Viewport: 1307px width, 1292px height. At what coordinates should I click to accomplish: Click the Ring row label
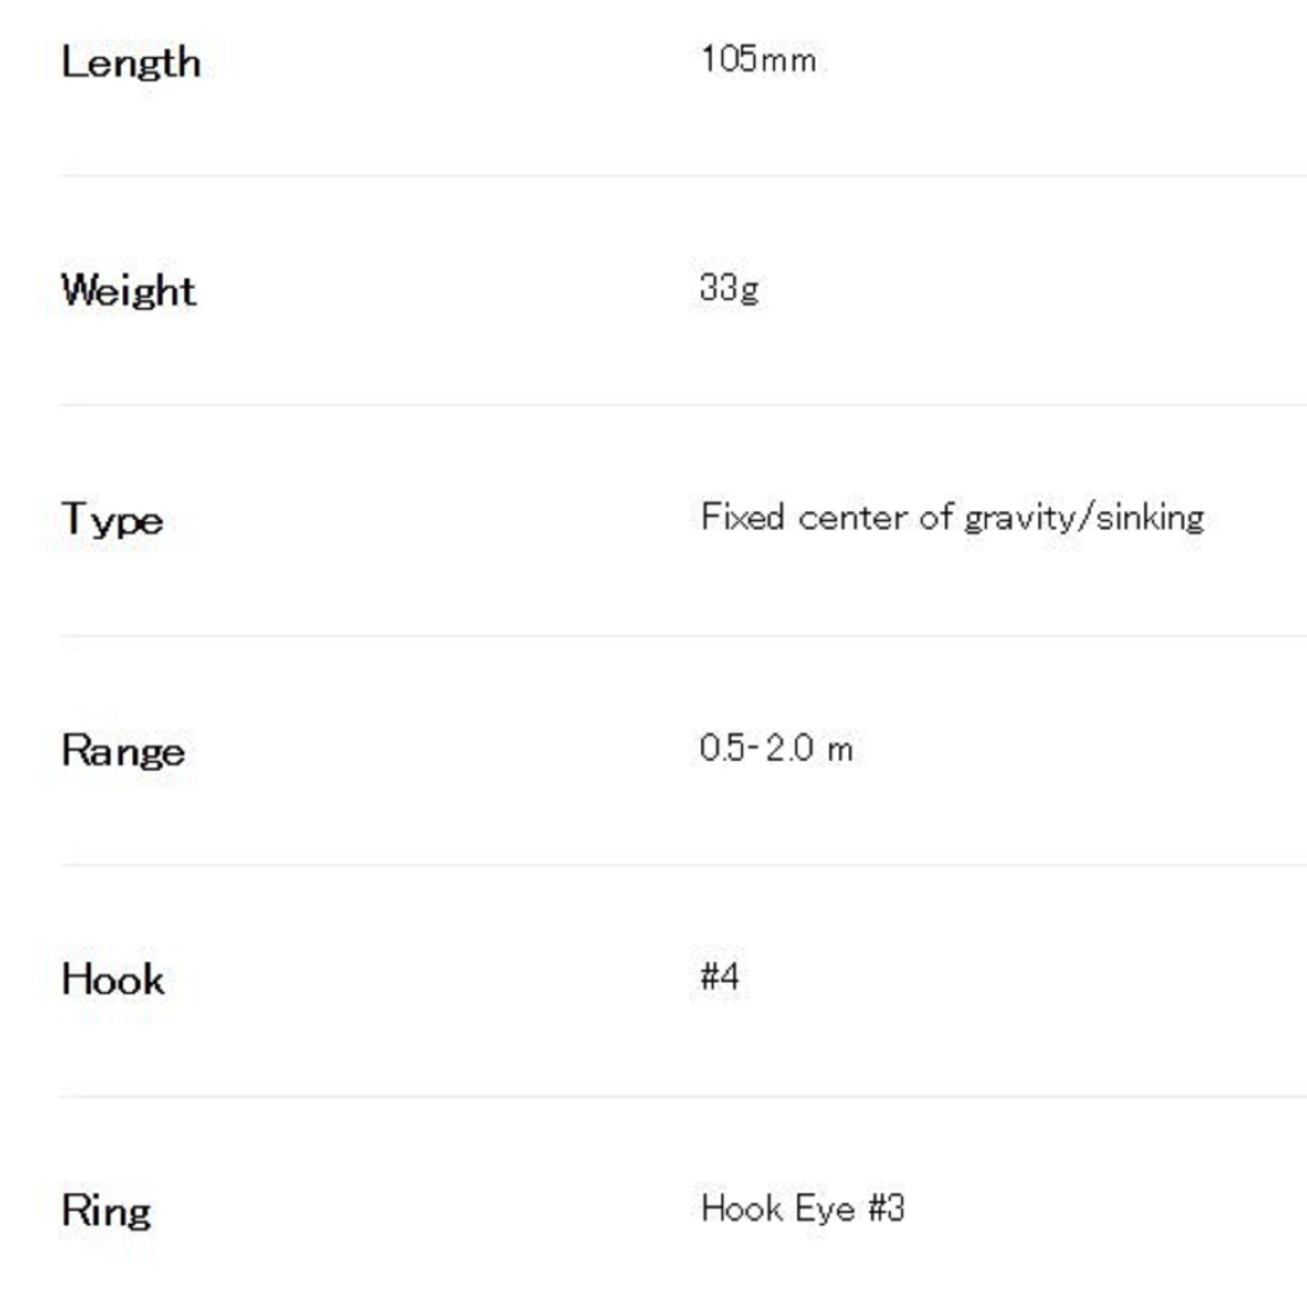(107, 1210)
